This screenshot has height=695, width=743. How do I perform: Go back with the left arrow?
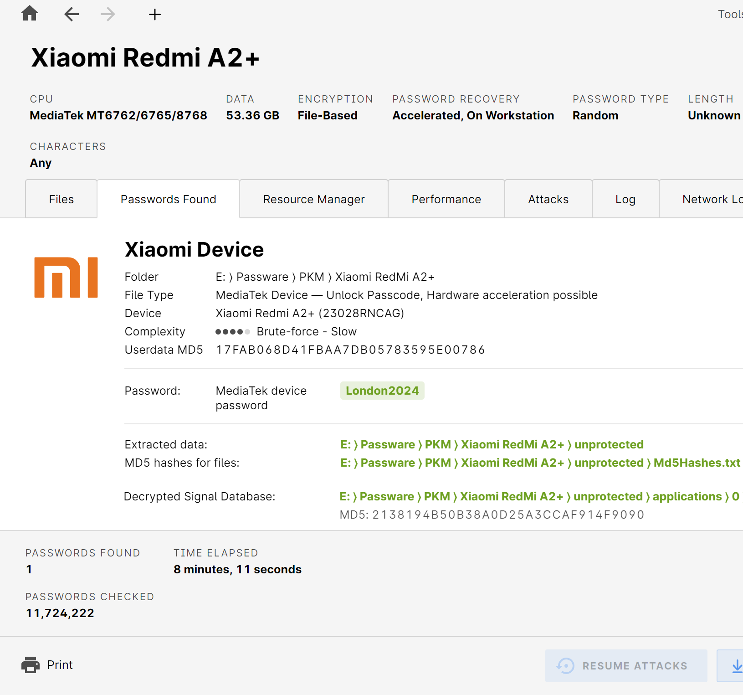(72, 14)
